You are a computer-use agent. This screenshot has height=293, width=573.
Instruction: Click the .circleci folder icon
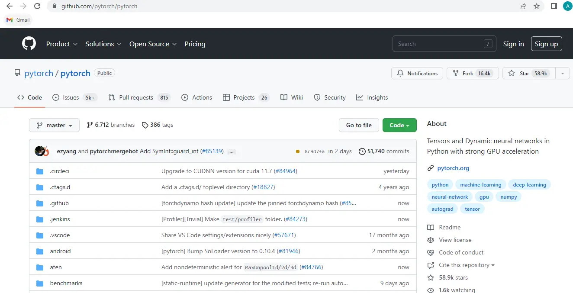(40, 171)
